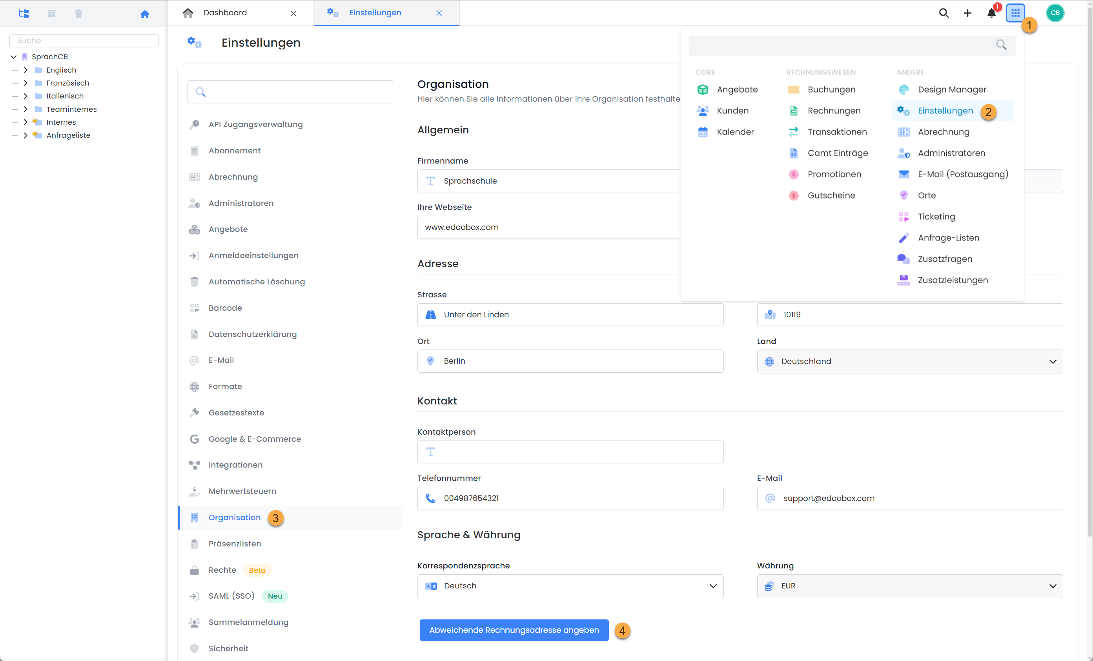Open the search magnifier in the top bar
The width and height of the screenshot is (1093, 661).
944,13
